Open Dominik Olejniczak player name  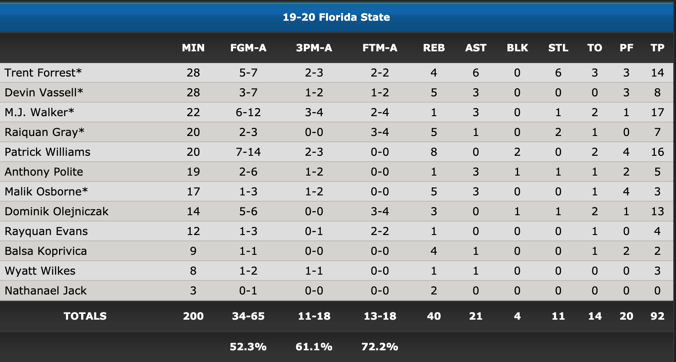tap(56, 211)
